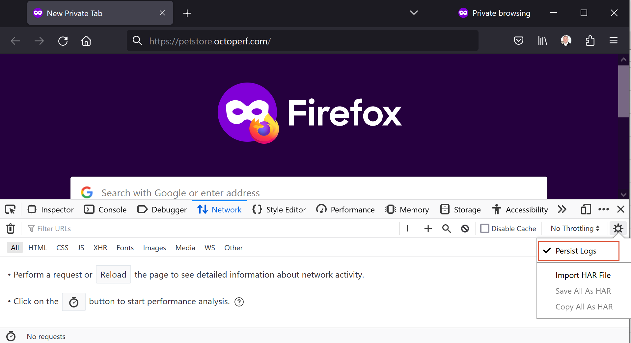Click the scrollbar up arrow
This screenshot has width=631, height=343.
click(623, 60)
